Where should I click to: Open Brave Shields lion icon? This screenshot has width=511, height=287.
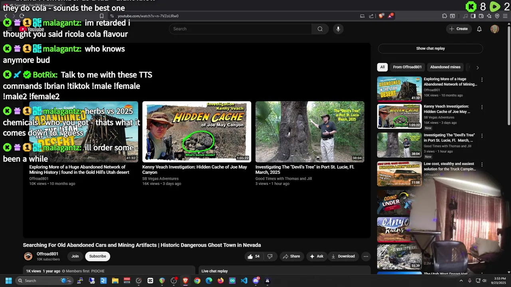coord(381,16)
